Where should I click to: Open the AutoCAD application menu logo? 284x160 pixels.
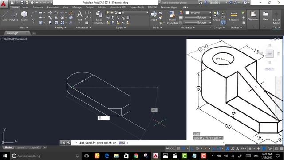[4, 4]
